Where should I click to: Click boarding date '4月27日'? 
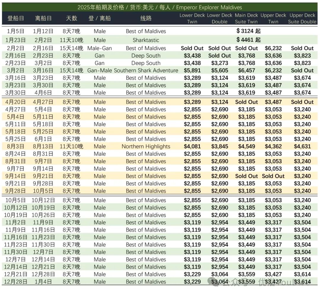pos(16,109)
